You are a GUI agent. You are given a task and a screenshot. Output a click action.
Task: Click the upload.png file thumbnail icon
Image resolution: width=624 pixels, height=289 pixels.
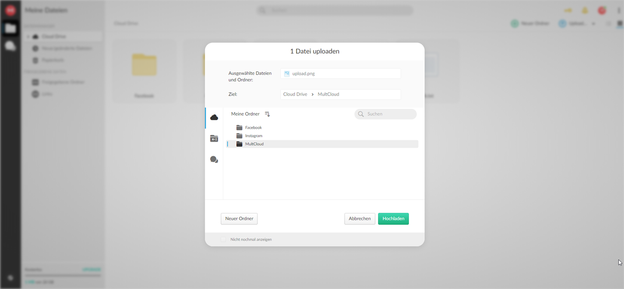pos(287,74)
